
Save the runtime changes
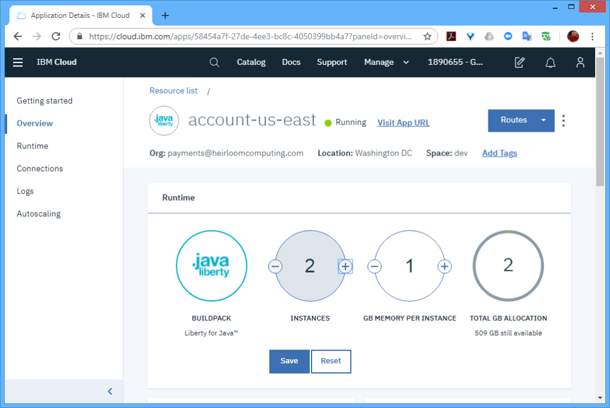pyautogui.click(x=290, y=362)
